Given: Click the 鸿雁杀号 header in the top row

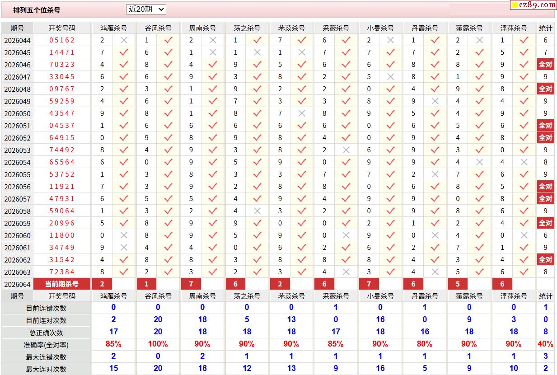Looking at the screenshot, I should [x=113, y=28].
